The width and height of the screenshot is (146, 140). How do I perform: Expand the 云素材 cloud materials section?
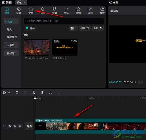[11, 45]
